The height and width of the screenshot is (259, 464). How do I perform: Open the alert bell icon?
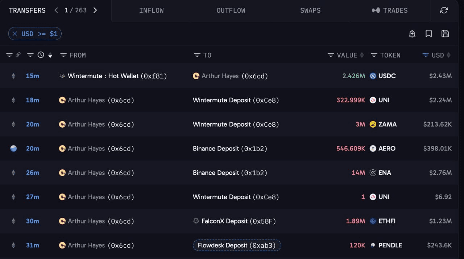(412, 34)
